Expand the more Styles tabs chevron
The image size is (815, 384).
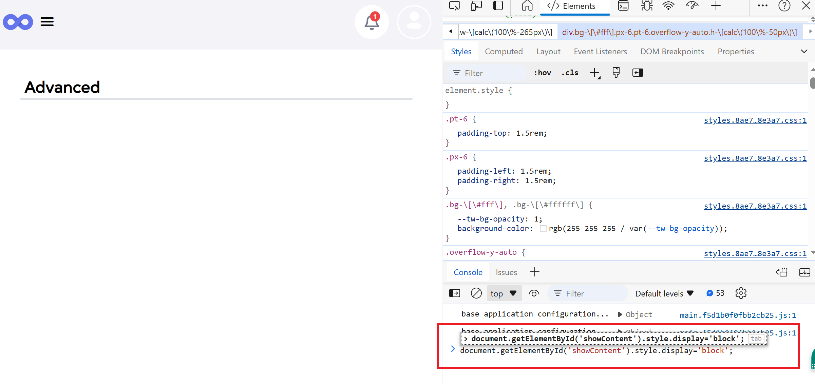[x=804, y=52]
